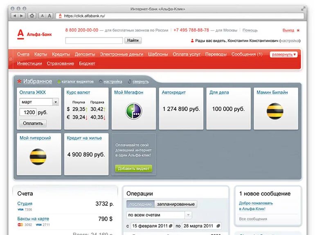
Task: Click the site favicon in address bar
Action: click(60, 16)
